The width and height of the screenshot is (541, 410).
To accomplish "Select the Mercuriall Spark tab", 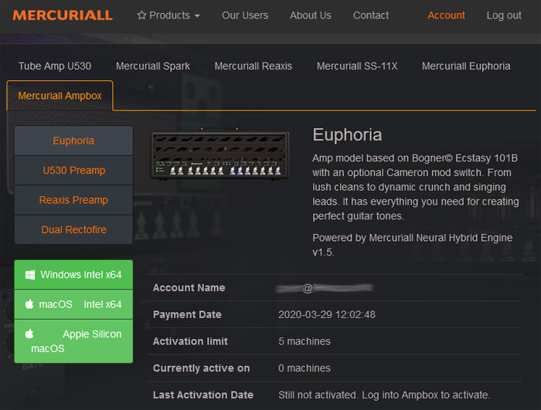I will pyautogui.click(x=153, y=66).
